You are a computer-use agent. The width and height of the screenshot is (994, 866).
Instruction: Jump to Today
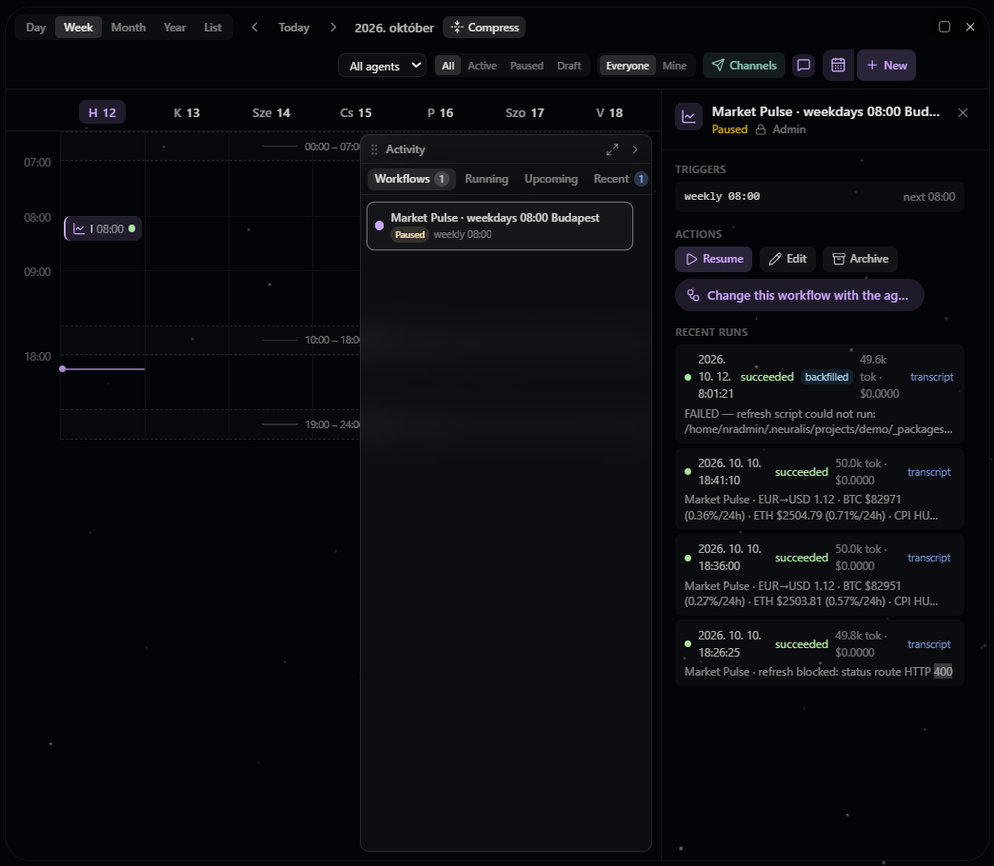coord(293,28)
